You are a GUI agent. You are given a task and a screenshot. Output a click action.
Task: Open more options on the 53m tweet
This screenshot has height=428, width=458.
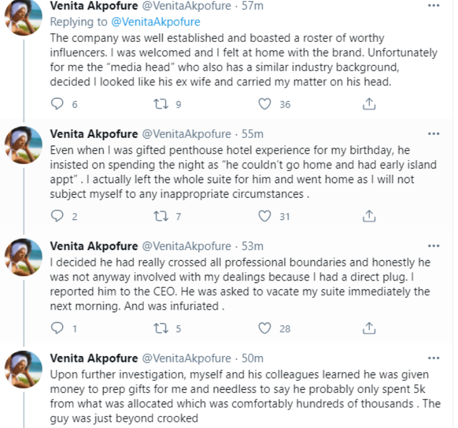(434, 246)
